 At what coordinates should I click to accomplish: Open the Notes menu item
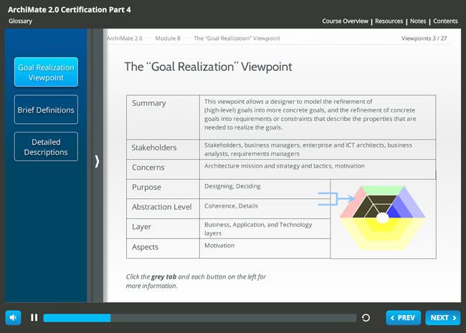click(418, 21)
